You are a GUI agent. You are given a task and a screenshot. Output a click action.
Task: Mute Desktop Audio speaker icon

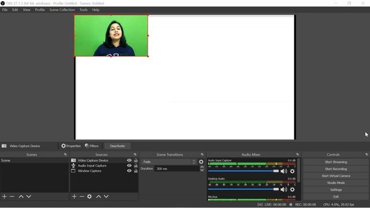(x=284, y=190)
